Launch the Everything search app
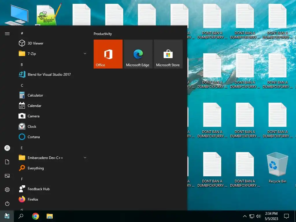The height and width of the screenshot is (222, 296). (53, 168)
